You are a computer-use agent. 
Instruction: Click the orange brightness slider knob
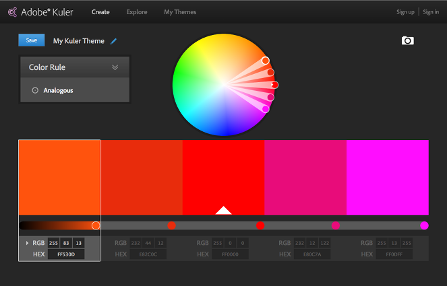[96, 225]
